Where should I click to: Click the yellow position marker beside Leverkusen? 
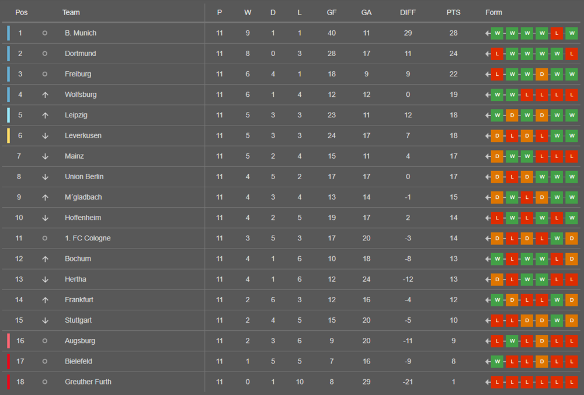9,136
